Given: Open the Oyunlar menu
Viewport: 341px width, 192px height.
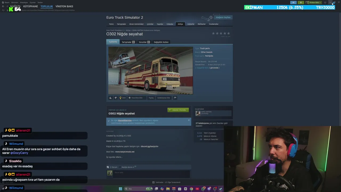Looking at the screenshot, I should click(33, 2).
